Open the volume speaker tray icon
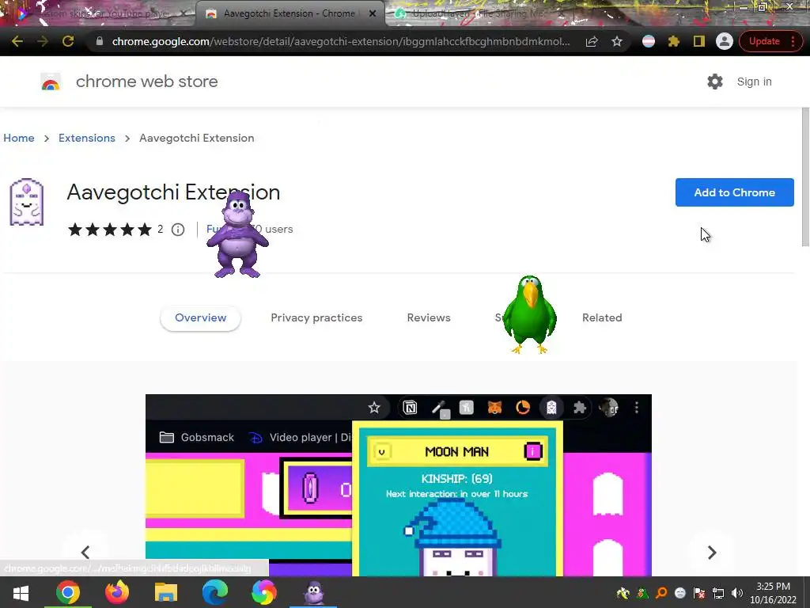810x608 pixels. (737, 593)
